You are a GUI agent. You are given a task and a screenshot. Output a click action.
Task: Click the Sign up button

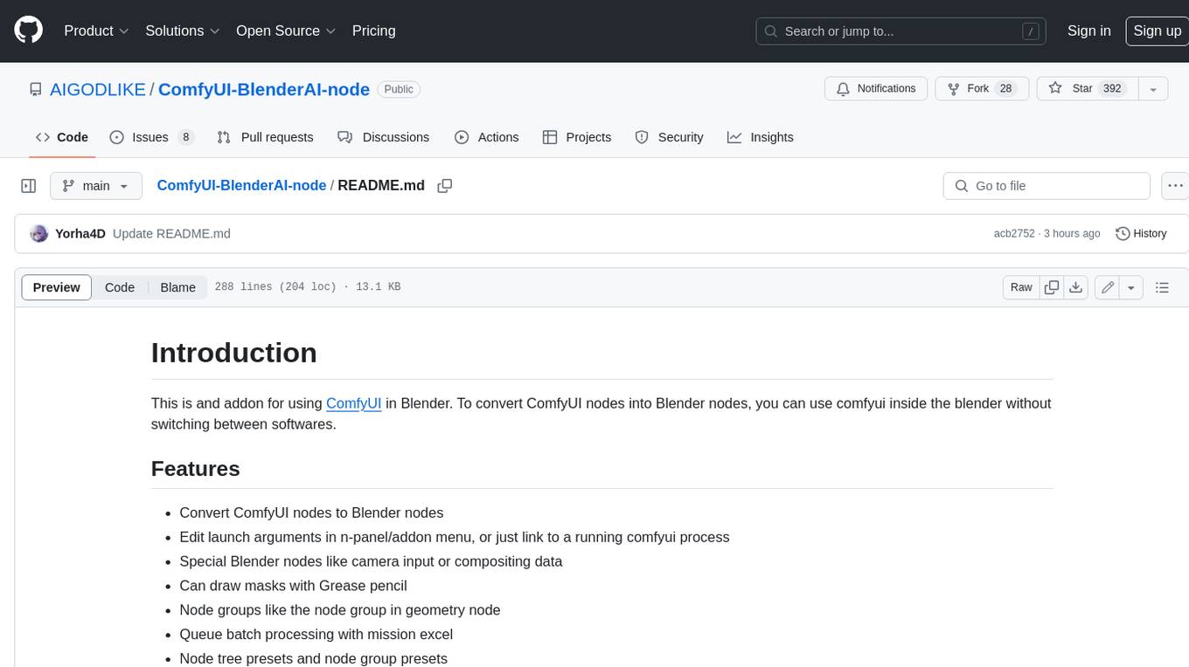(x=1157, y=31)
